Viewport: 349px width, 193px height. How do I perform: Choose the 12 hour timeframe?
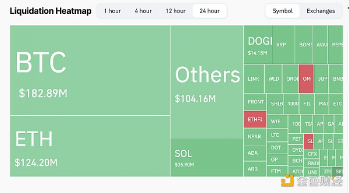pyautogui.click(x=175, y=11)
